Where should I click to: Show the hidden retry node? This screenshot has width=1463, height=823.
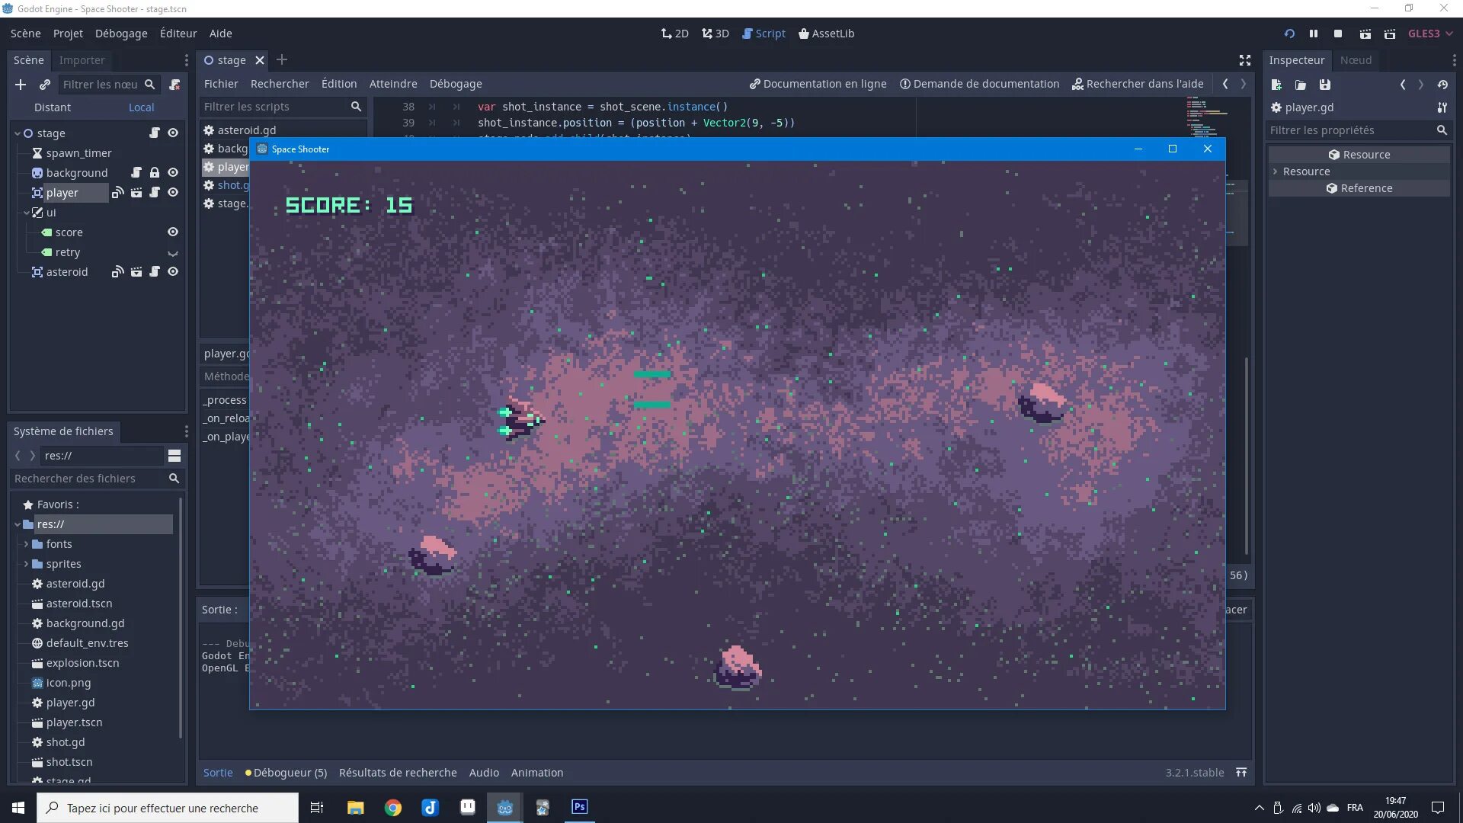coord(173,252)
